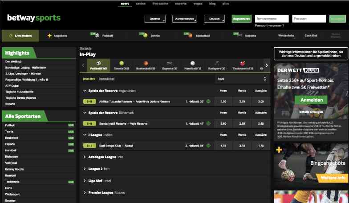Switch to the vegas top tab
Screen dimensions: 349x203
pos(198,4)
